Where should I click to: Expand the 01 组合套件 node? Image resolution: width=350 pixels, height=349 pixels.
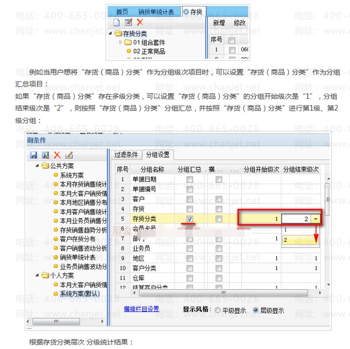120,42
